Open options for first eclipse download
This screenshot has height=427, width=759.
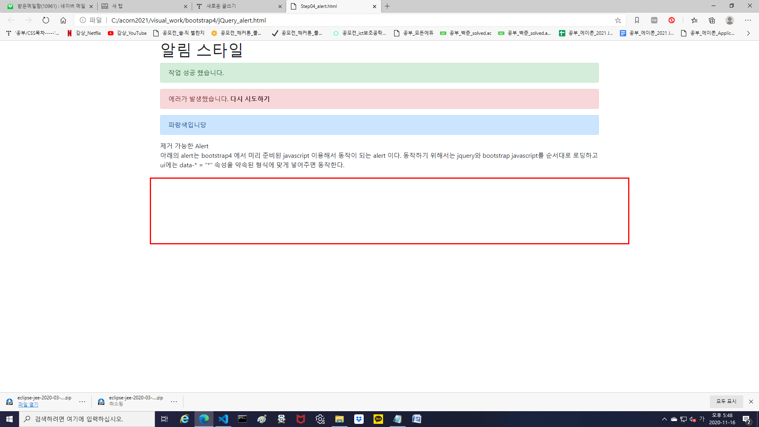click(82, 402)
